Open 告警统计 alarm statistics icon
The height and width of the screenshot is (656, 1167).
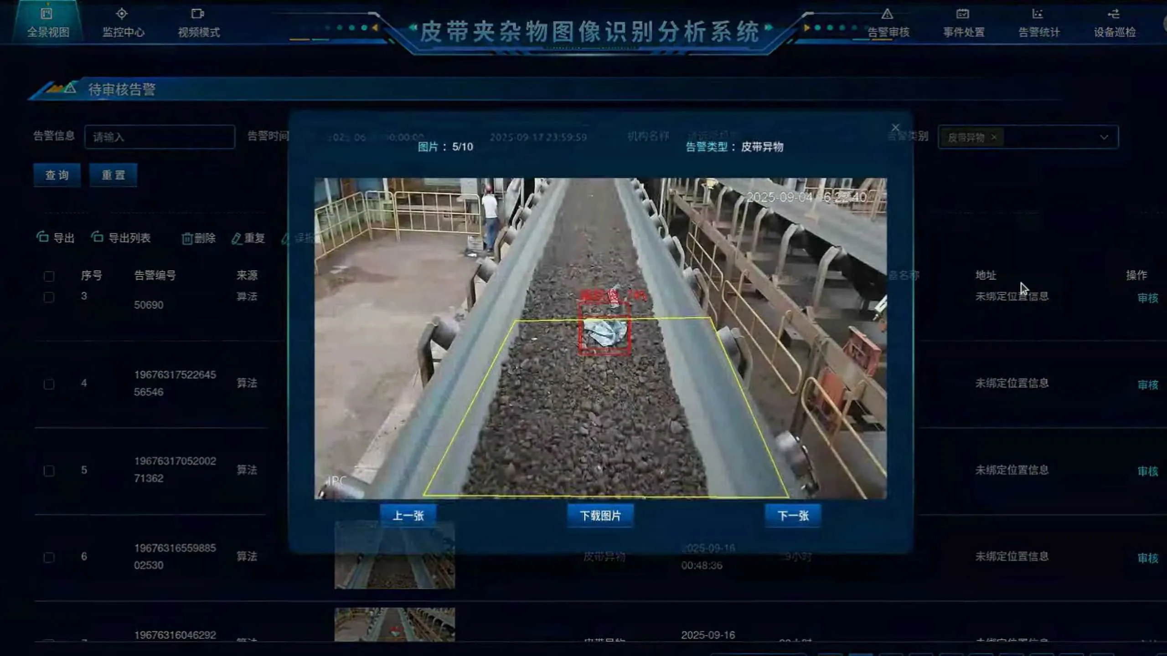1038,14
